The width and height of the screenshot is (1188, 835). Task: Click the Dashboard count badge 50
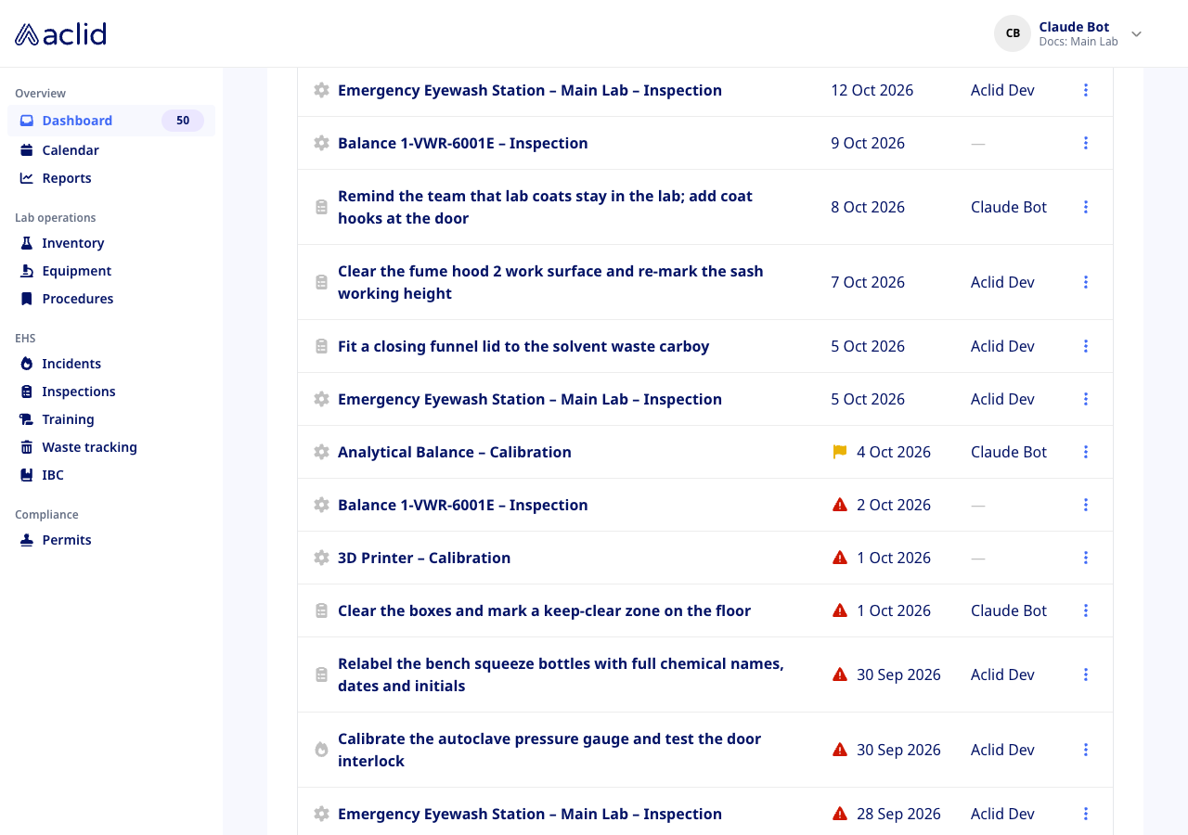(183, 121)
